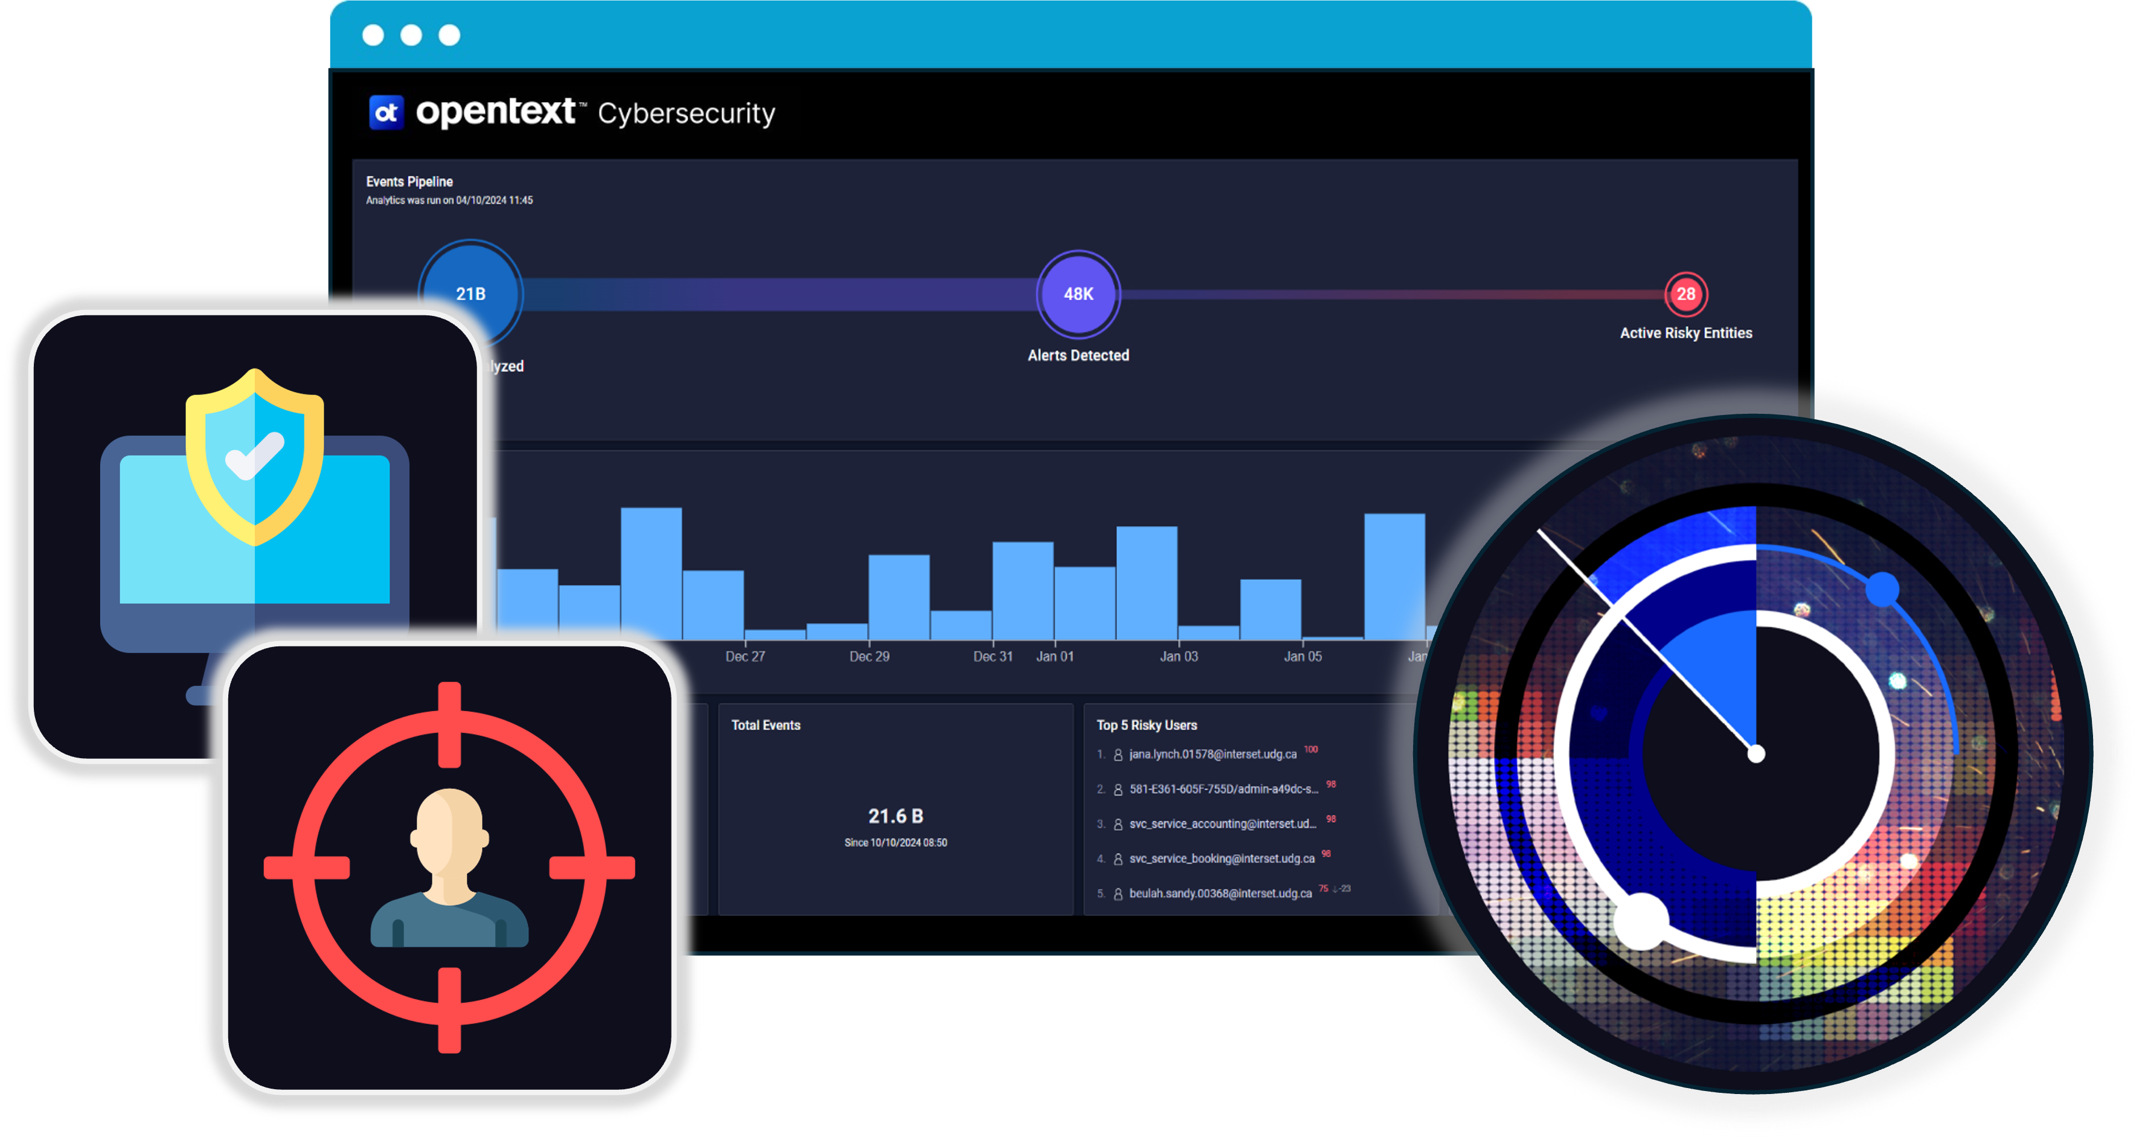This screenshot has height=1146, width=2145.
Task: Click the Dec 27 axis label
Action: click(x=745, y=657)
